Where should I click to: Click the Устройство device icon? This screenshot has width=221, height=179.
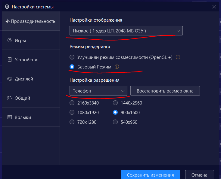pyautogui.click(x=9, y=60)
